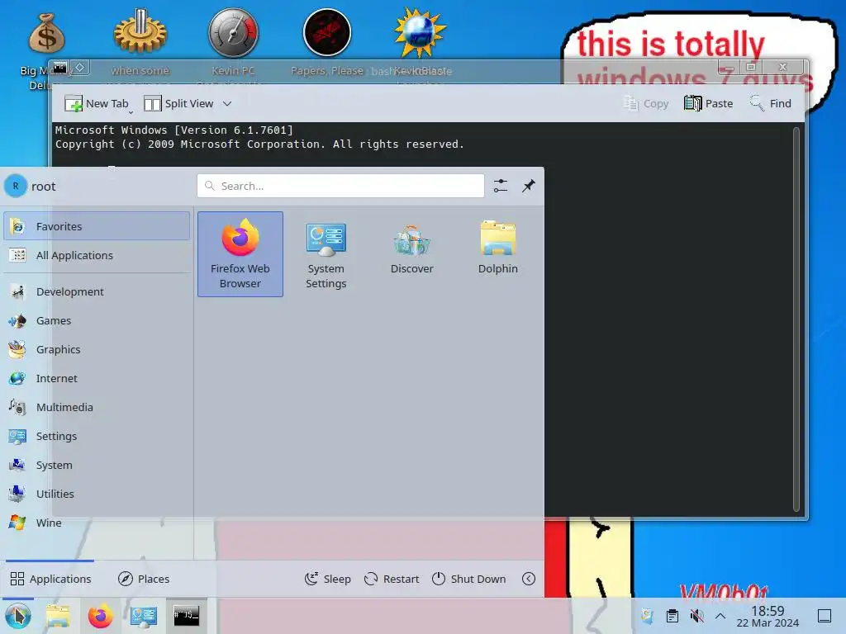Open Firefox Web Browser from Favorites
This screenshot has width=846, height=634.
tap(240, 254)
